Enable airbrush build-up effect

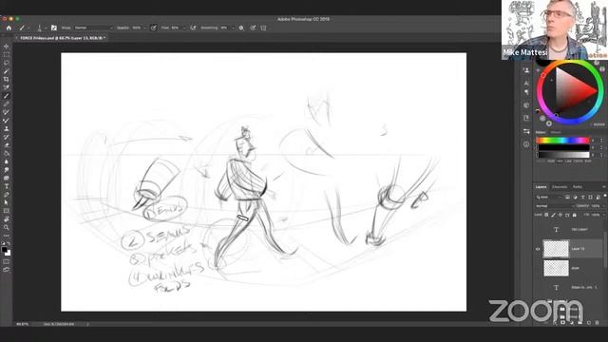(193, 28)
